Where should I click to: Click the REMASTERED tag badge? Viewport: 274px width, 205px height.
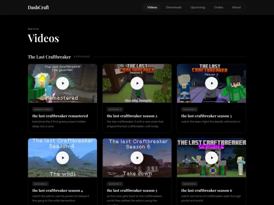[43, 109]
